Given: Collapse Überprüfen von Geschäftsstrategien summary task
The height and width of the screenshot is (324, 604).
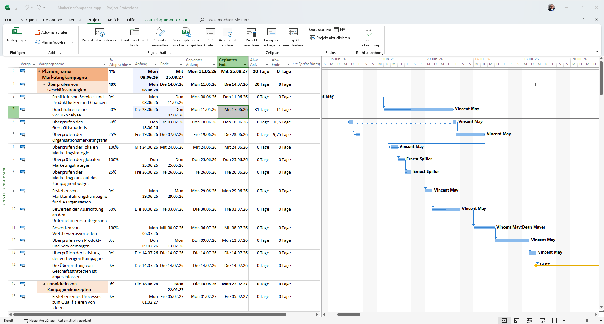Looking at the screenshot, I should click(45, 84).
